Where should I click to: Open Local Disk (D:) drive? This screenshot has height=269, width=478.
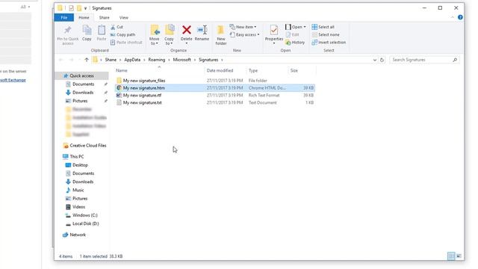point(86,223)
